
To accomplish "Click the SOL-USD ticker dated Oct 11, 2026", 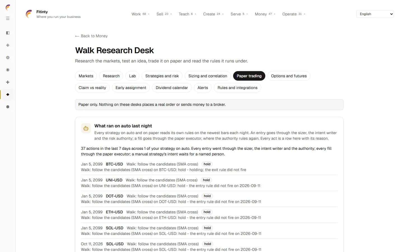I will [115, 244].
